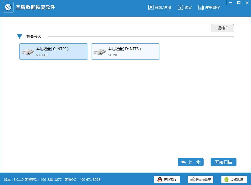Click the Android robot icon
This screenshot has width=251, height=185.
tap(226, 180)
